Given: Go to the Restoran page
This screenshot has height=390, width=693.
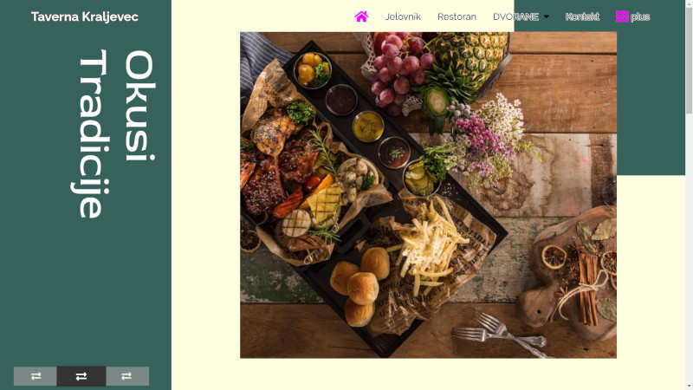Looking at the screenshot, I should click(x=457, y=16).
